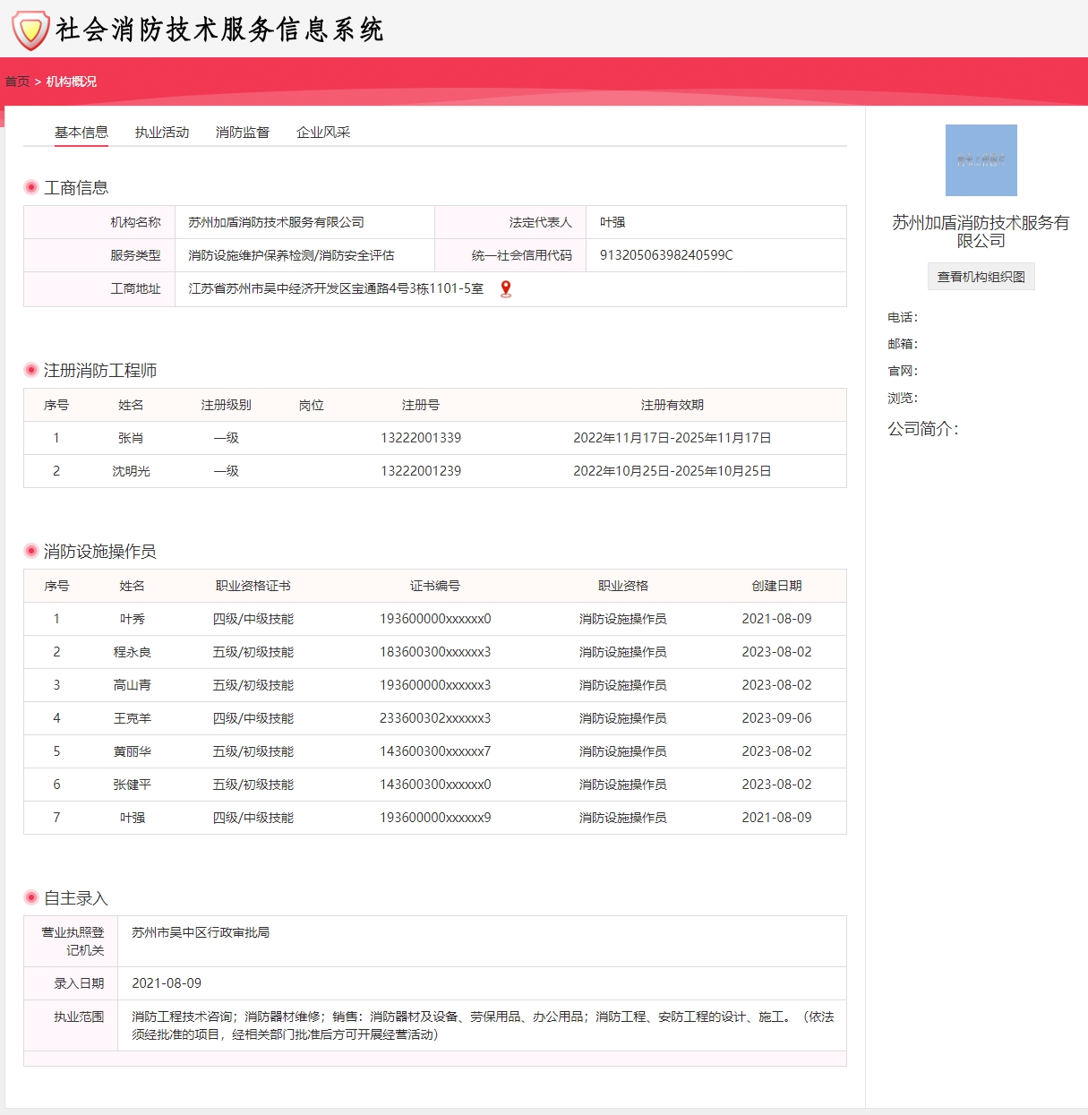Viewport: 1088px width, 1115px height.
Task: Click the bullet icon beside 注册消防工程师
Action: pos(31,370)
